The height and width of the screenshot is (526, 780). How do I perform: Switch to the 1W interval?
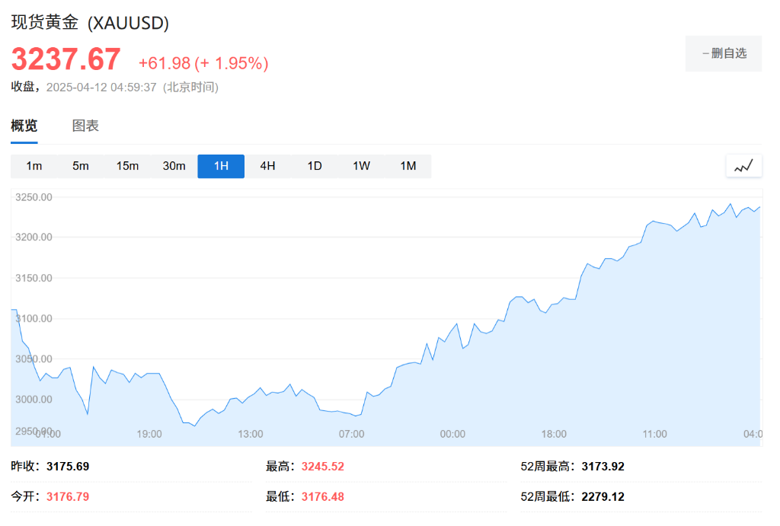point(361,166)
